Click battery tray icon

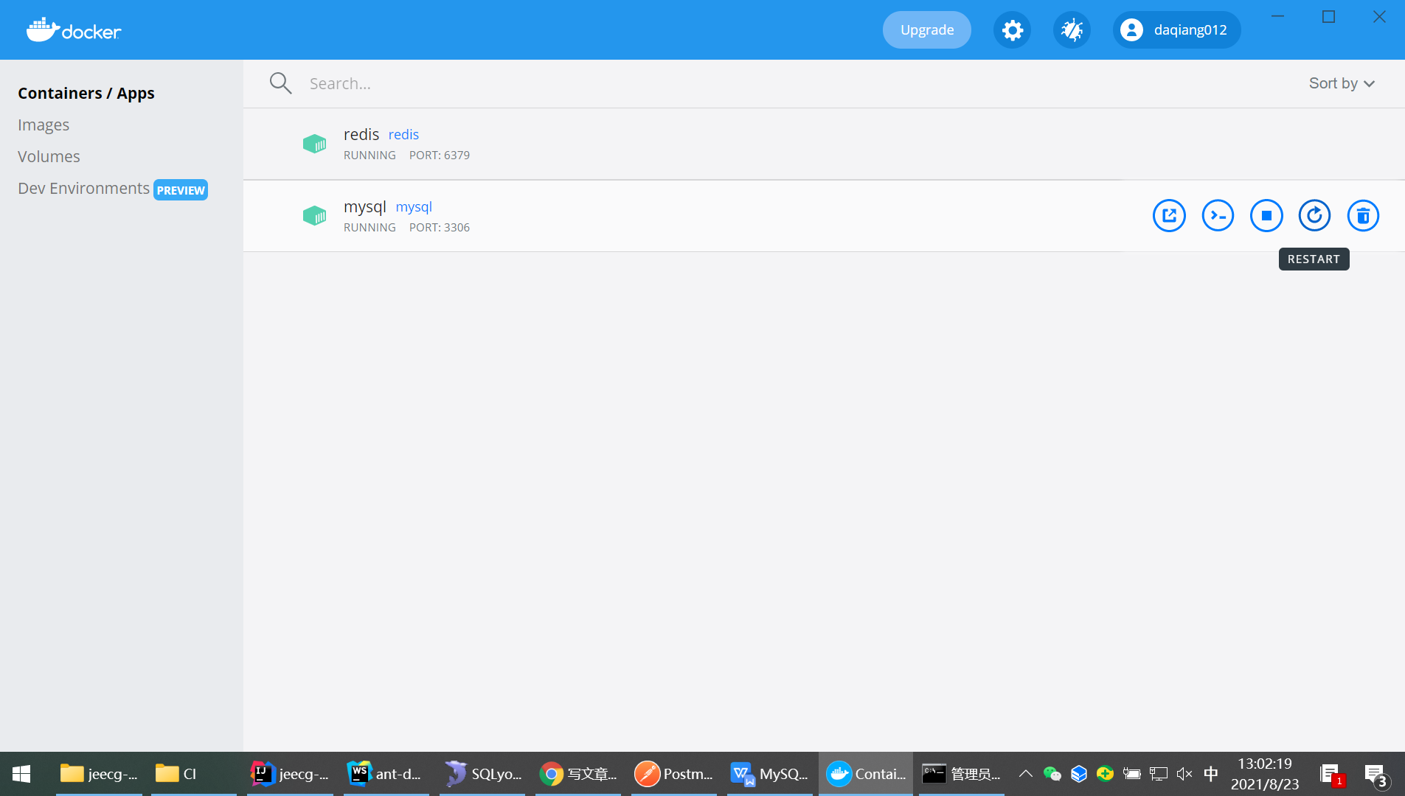pyautogui.click(x=1131, y=774)
